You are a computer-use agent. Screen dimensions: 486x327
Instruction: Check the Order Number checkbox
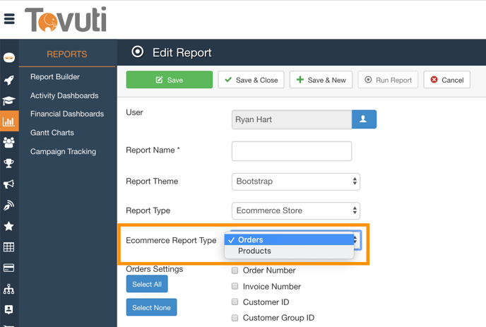pyautogui.click(x=235, y=270)
